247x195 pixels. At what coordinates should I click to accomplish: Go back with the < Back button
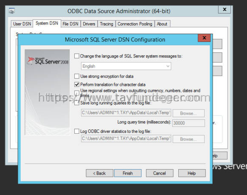(x=99, y=173)
